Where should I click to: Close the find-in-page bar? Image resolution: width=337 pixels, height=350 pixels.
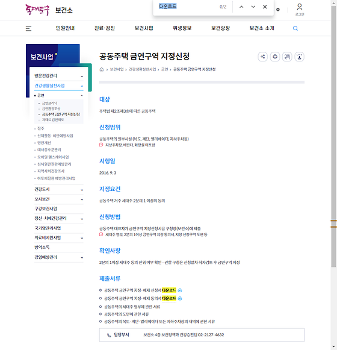265,7
